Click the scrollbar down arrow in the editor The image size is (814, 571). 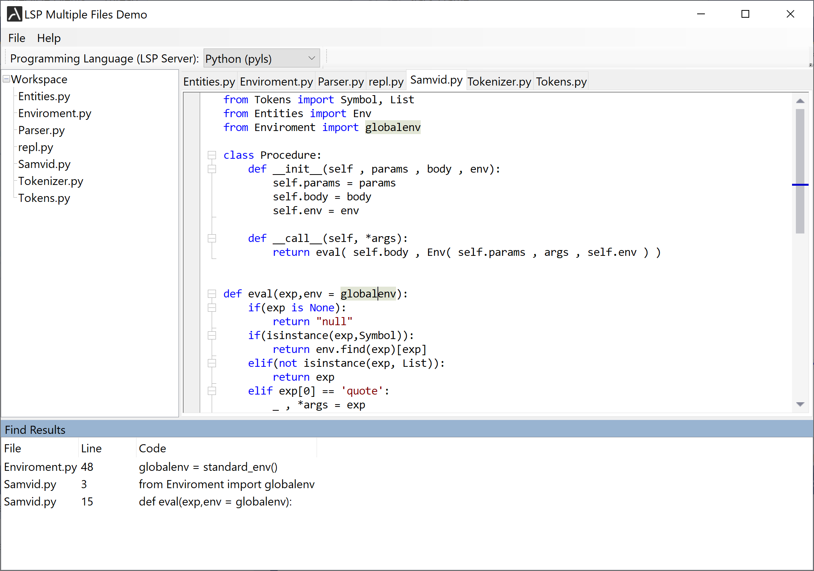(801, 404)
